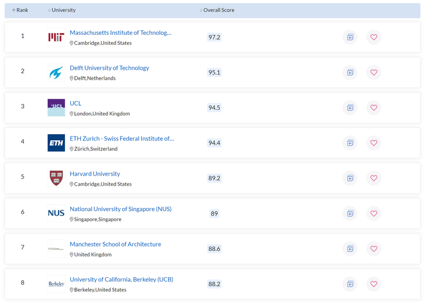Viewport: 425px width, 302px height.
Task: Shortlist ETH Zurich with heart icon
Action: click(x=374, y=143)
